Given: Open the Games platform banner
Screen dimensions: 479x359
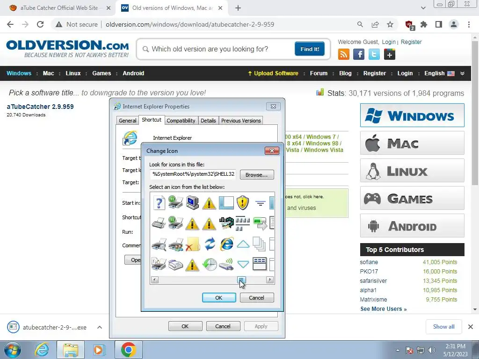Looking at the screenshot, I should point(412,198).
